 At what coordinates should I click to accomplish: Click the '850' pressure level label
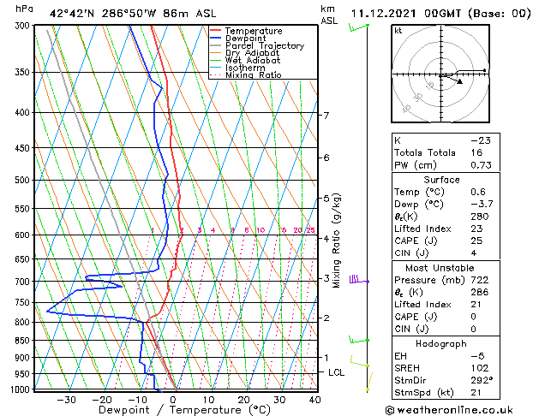click(x=24, y=341)
